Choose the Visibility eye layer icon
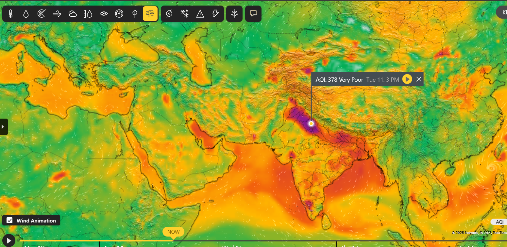507x247 pixels. click(x=104, y=14)
